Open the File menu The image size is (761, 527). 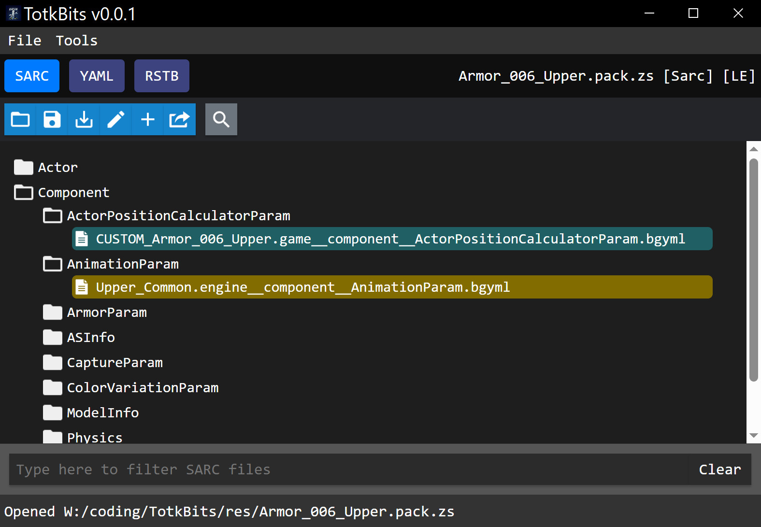[25, 41]
